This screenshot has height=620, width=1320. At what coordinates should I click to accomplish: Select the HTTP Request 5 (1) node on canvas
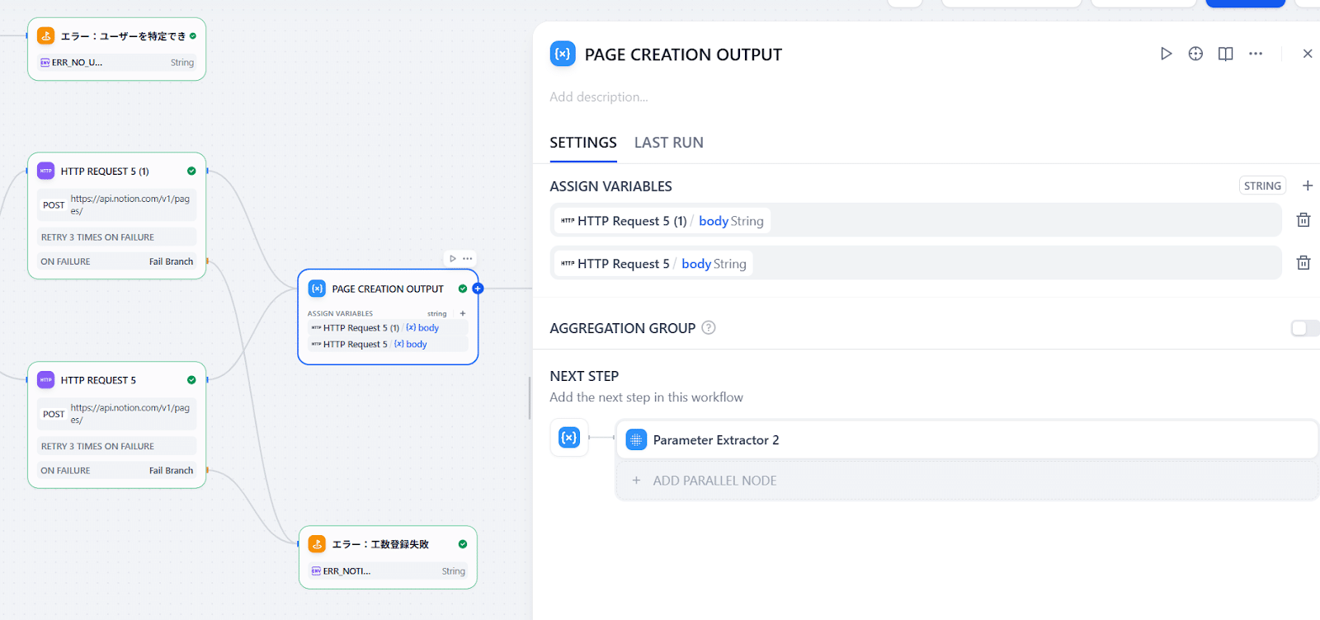point(105,171)
